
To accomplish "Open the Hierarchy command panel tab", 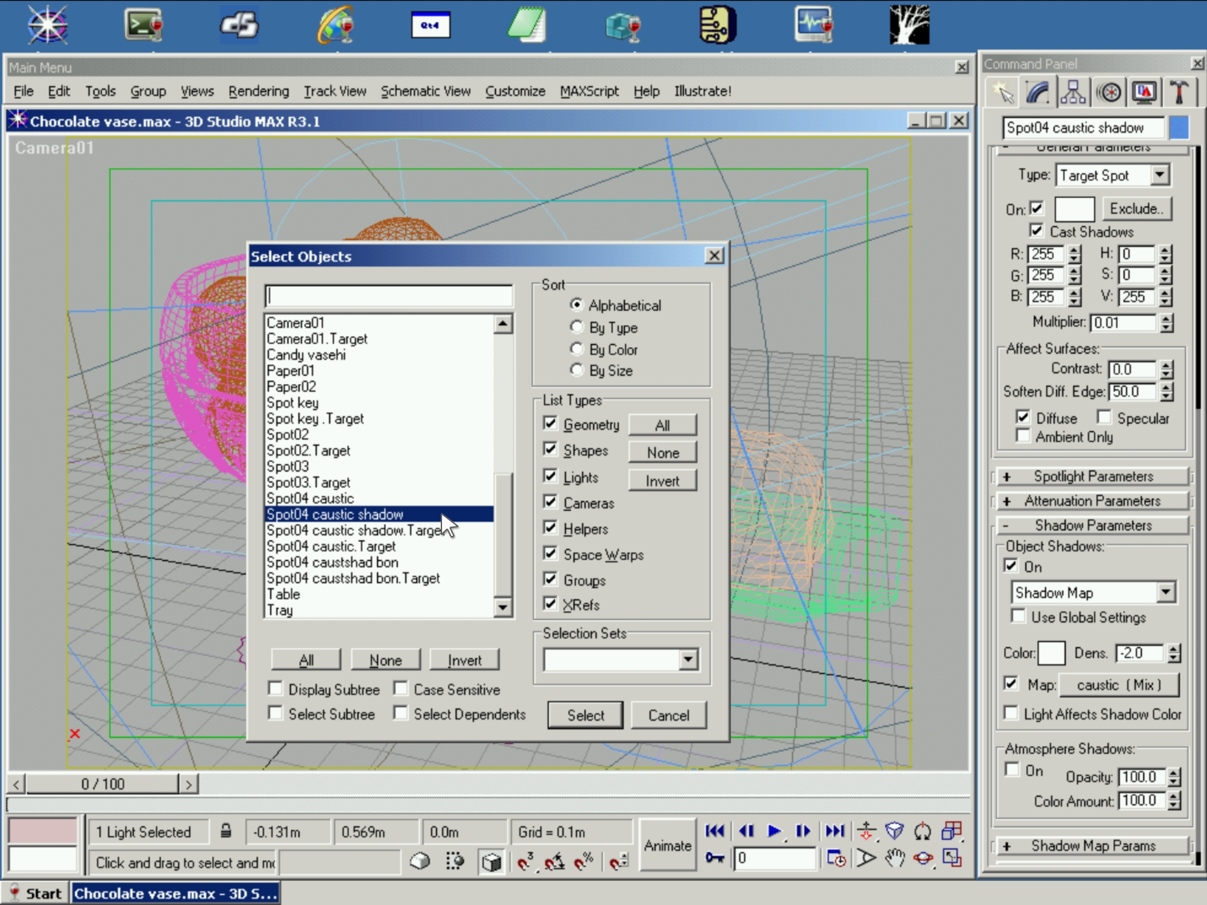I will [x=1073, y=93].
